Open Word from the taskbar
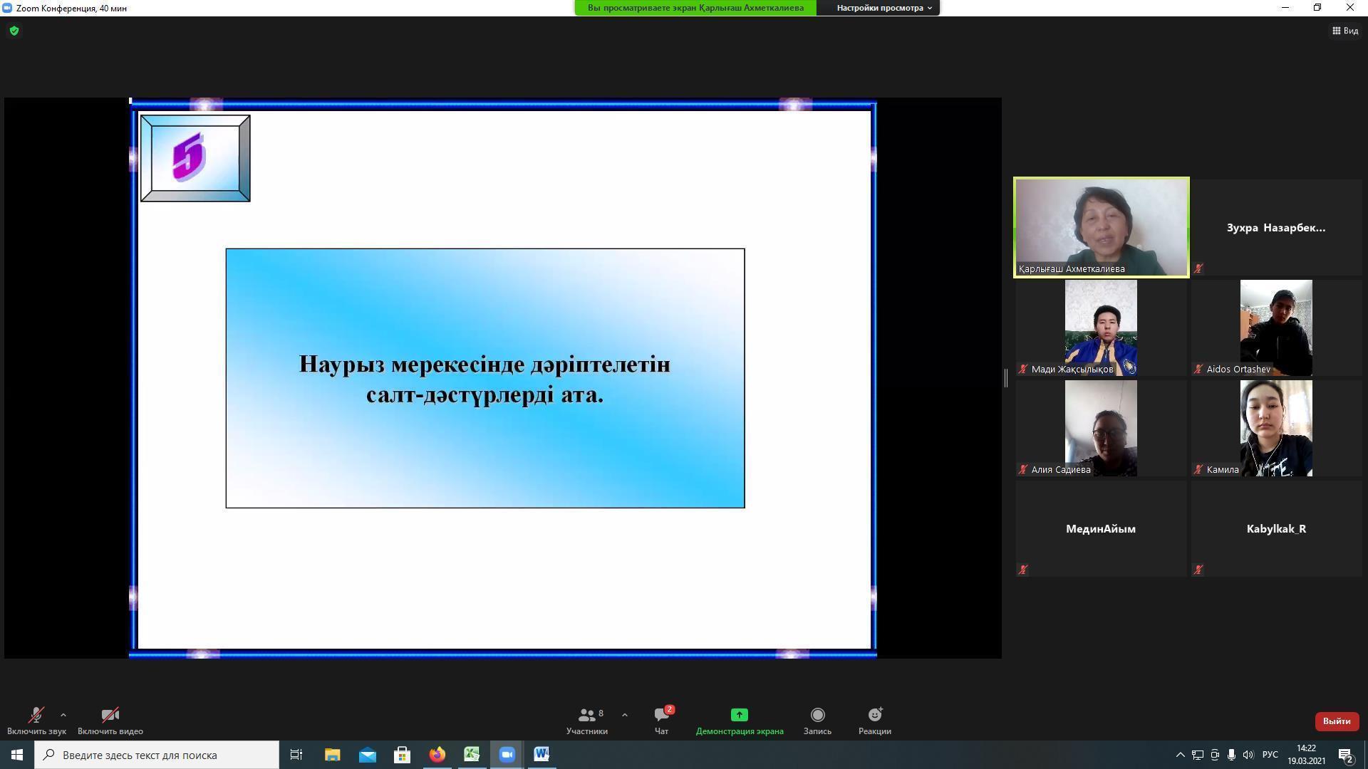1368x769 pixels. (x=541, y=754)
